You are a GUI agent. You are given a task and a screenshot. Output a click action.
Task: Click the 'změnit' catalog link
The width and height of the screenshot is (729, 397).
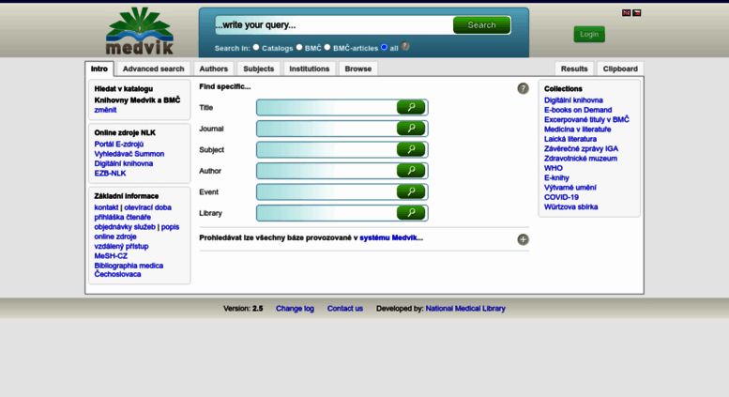(x=105, y=110)
